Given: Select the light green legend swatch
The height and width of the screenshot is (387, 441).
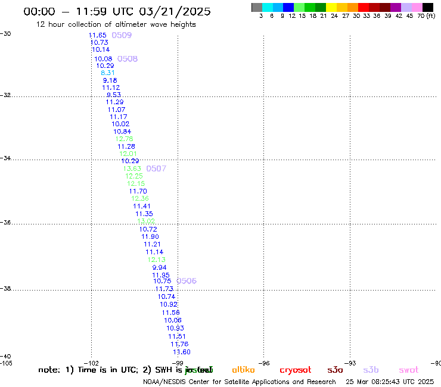Looking at the screenshot, I should pyautogui.click(x=299, y=7).
